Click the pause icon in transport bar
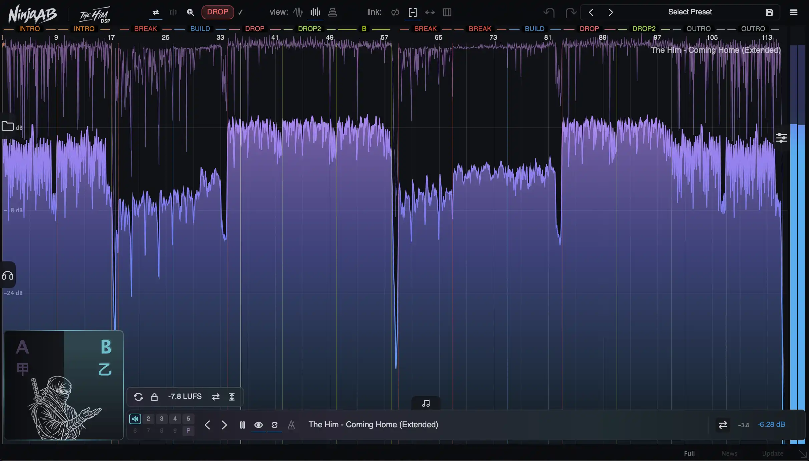 click(243, 425)
